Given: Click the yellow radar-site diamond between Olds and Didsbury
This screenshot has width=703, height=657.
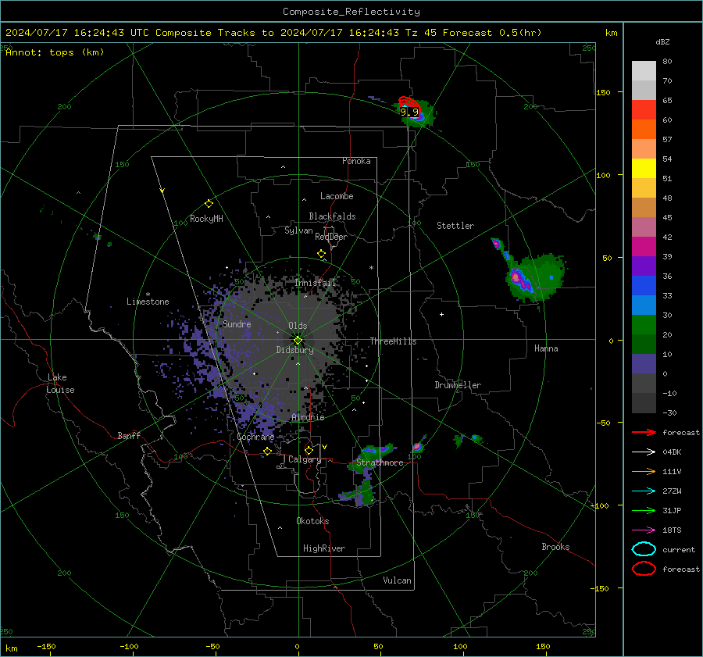Looking at the screenshot, I should [298, 341].
